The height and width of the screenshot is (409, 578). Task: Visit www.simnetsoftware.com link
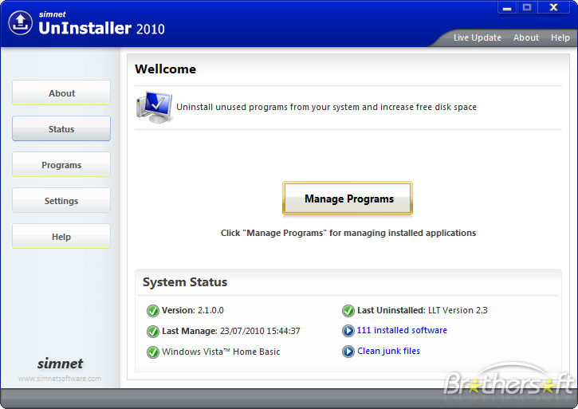pos(60,379)
